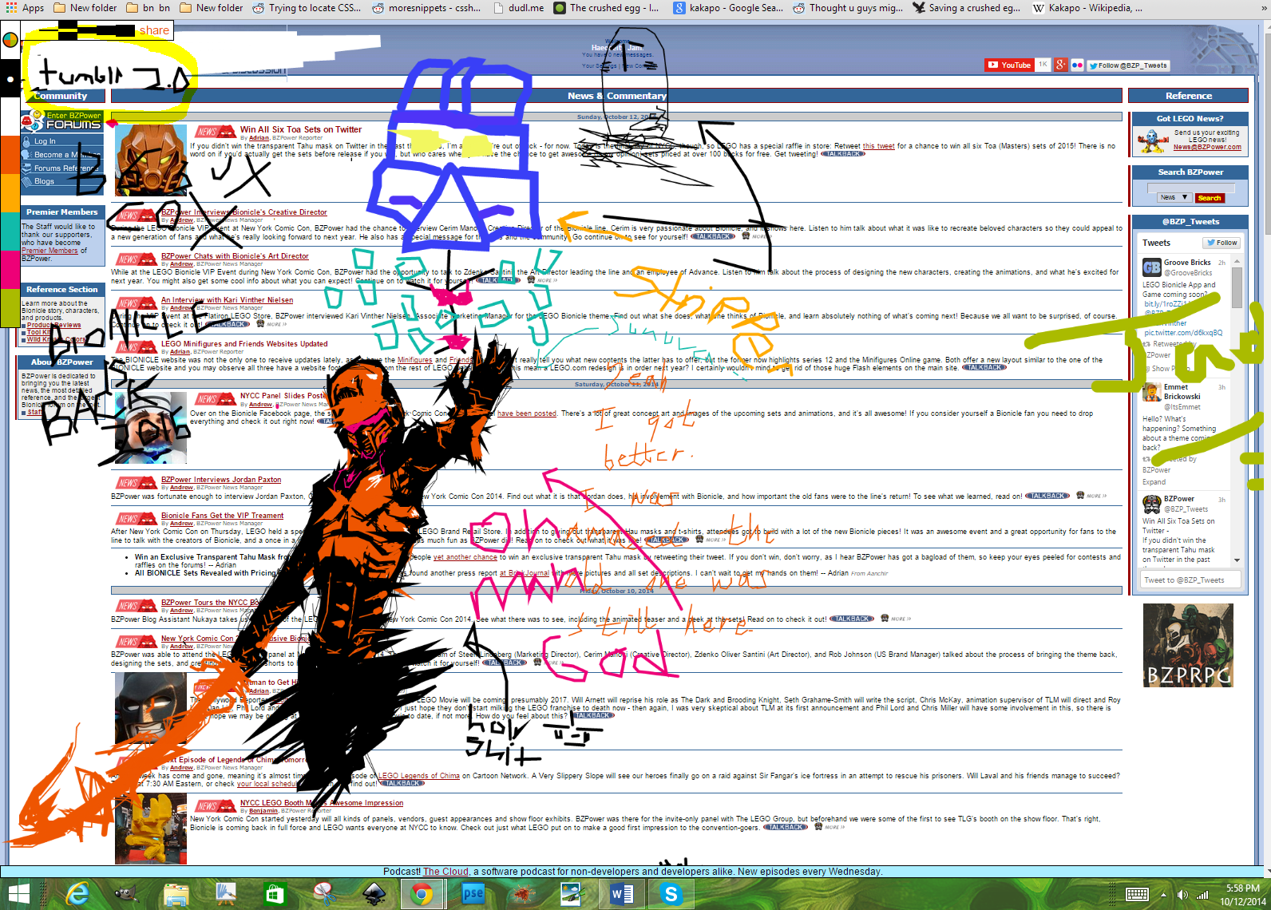Click the MORE icon for Jordan Paxton article
Screen dimensions: 1271x910
pyautogui.click(x=1091, y=496)
